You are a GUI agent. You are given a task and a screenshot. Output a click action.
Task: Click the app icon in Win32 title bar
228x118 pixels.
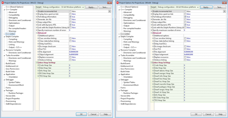tap(3, 3)
